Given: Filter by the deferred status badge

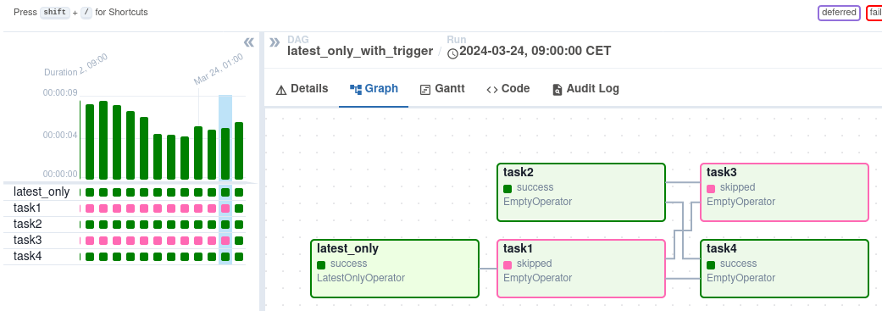Looking at the screenshot, I should [x=839, y=13].
